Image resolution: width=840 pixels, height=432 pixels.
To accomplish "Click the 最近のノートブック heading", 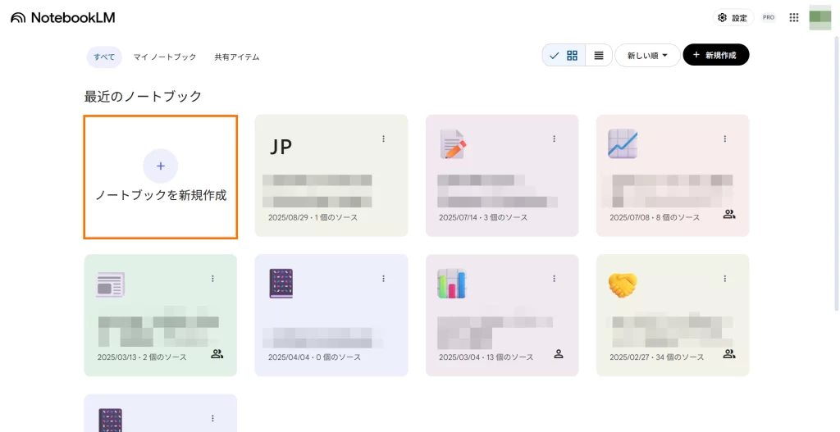I will point(143,97).
